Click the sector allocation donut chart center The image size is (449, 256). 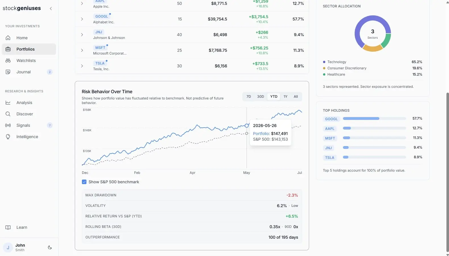[373, 34]
